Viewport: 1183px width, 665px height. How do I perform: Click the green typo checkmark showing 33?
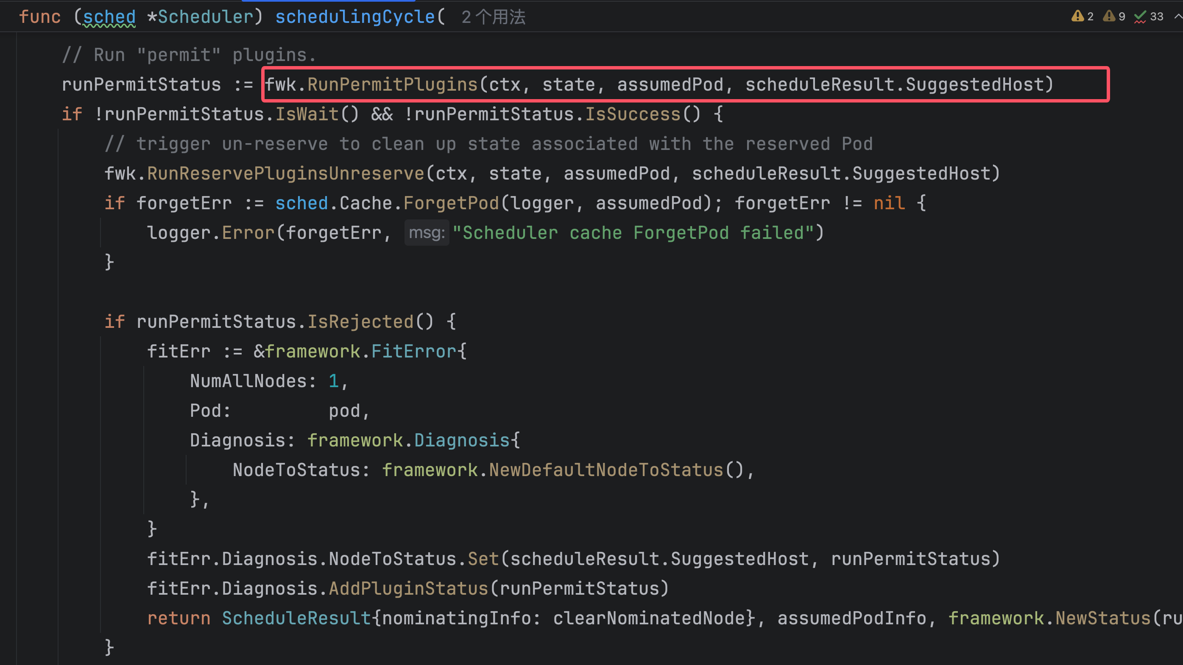point(1140,17)
